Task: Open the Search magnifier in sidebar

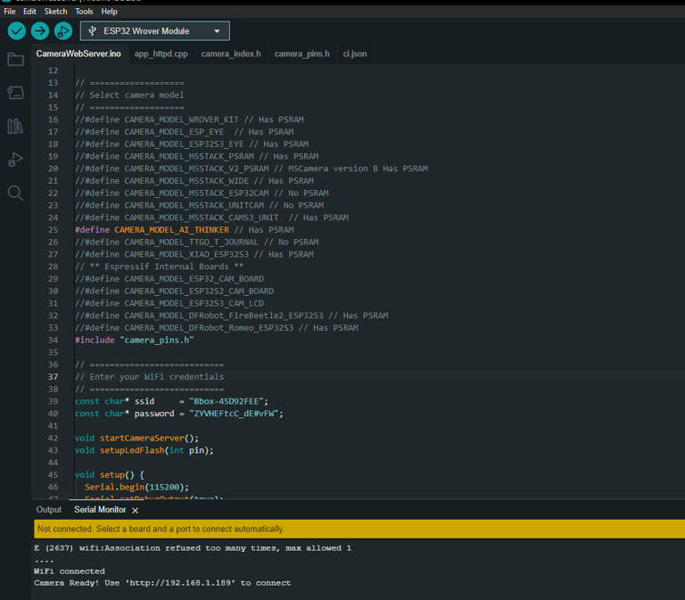Action: coord(15,193)
